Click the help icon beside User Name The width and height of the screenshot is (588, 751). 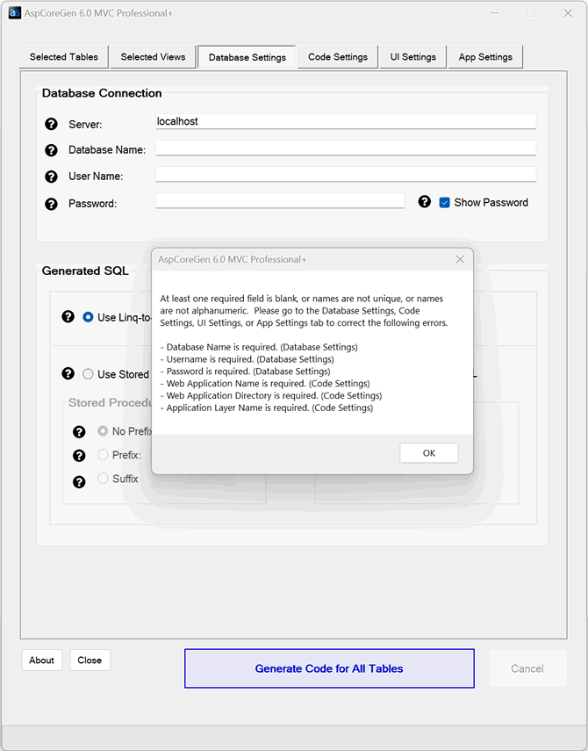[x=51, y=177]
